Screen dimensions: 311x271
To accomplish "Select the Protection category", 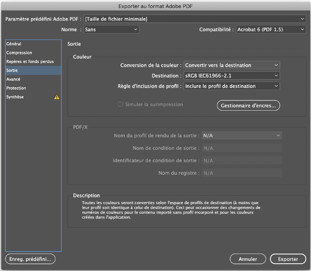I will pyautogui.click(x=33, y=88).
